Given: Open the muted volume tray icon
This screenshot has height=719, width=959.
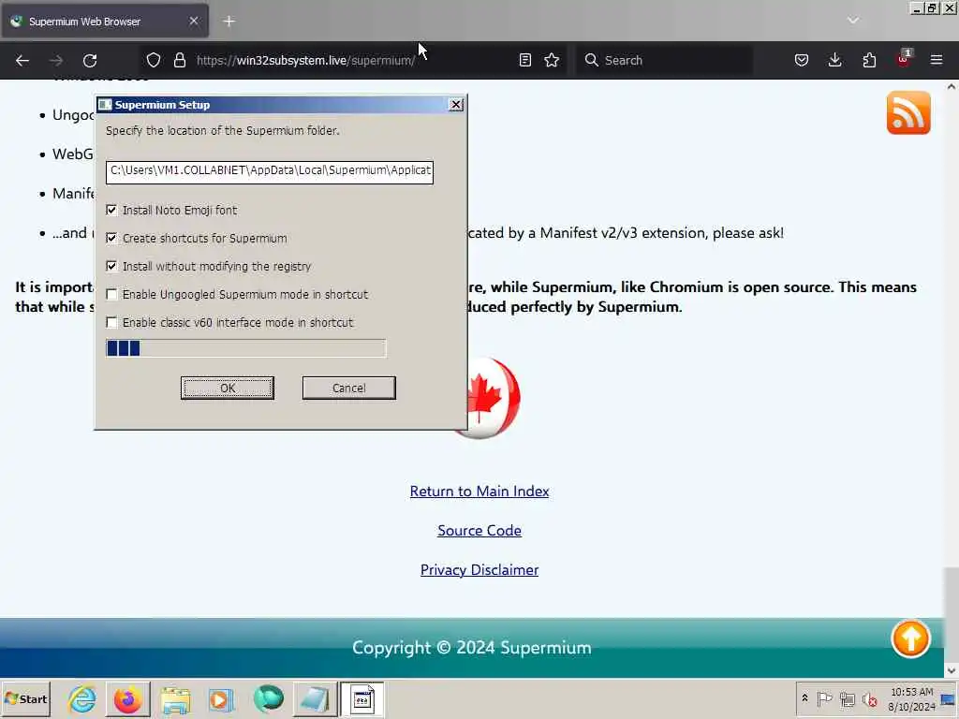Looking at the screenshot, I should tap(869, 698).
